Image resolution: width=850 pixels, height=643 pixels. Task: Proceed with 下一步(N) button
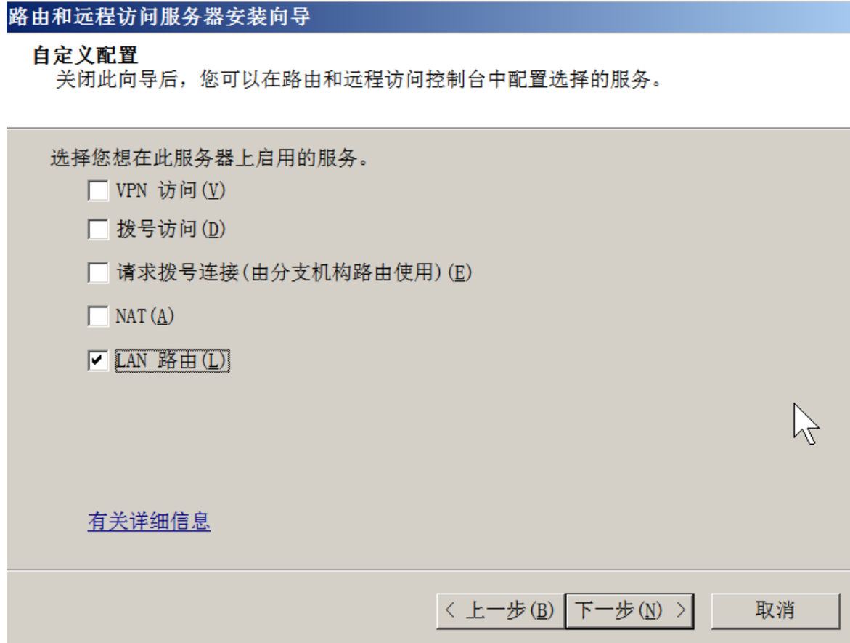click(x=629, y=611)
